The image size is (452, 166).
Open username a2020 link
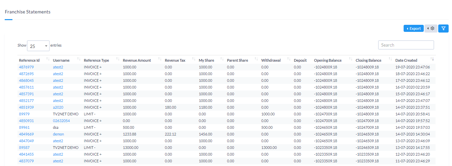point(58,107)
